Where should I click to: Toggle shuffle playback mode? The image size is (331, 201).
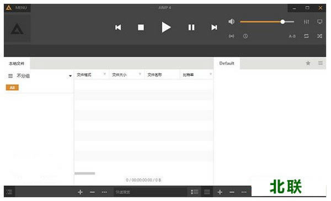[x=319, y=36]
